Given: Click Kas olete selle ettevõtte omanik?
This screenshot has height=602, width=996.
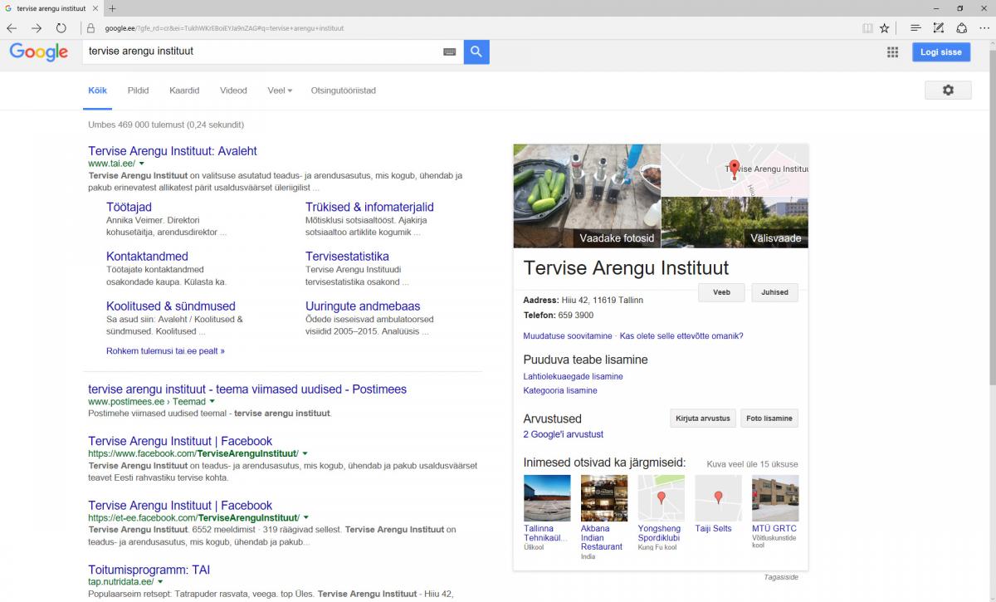Looking at the screenshot, I should (681, 336).
